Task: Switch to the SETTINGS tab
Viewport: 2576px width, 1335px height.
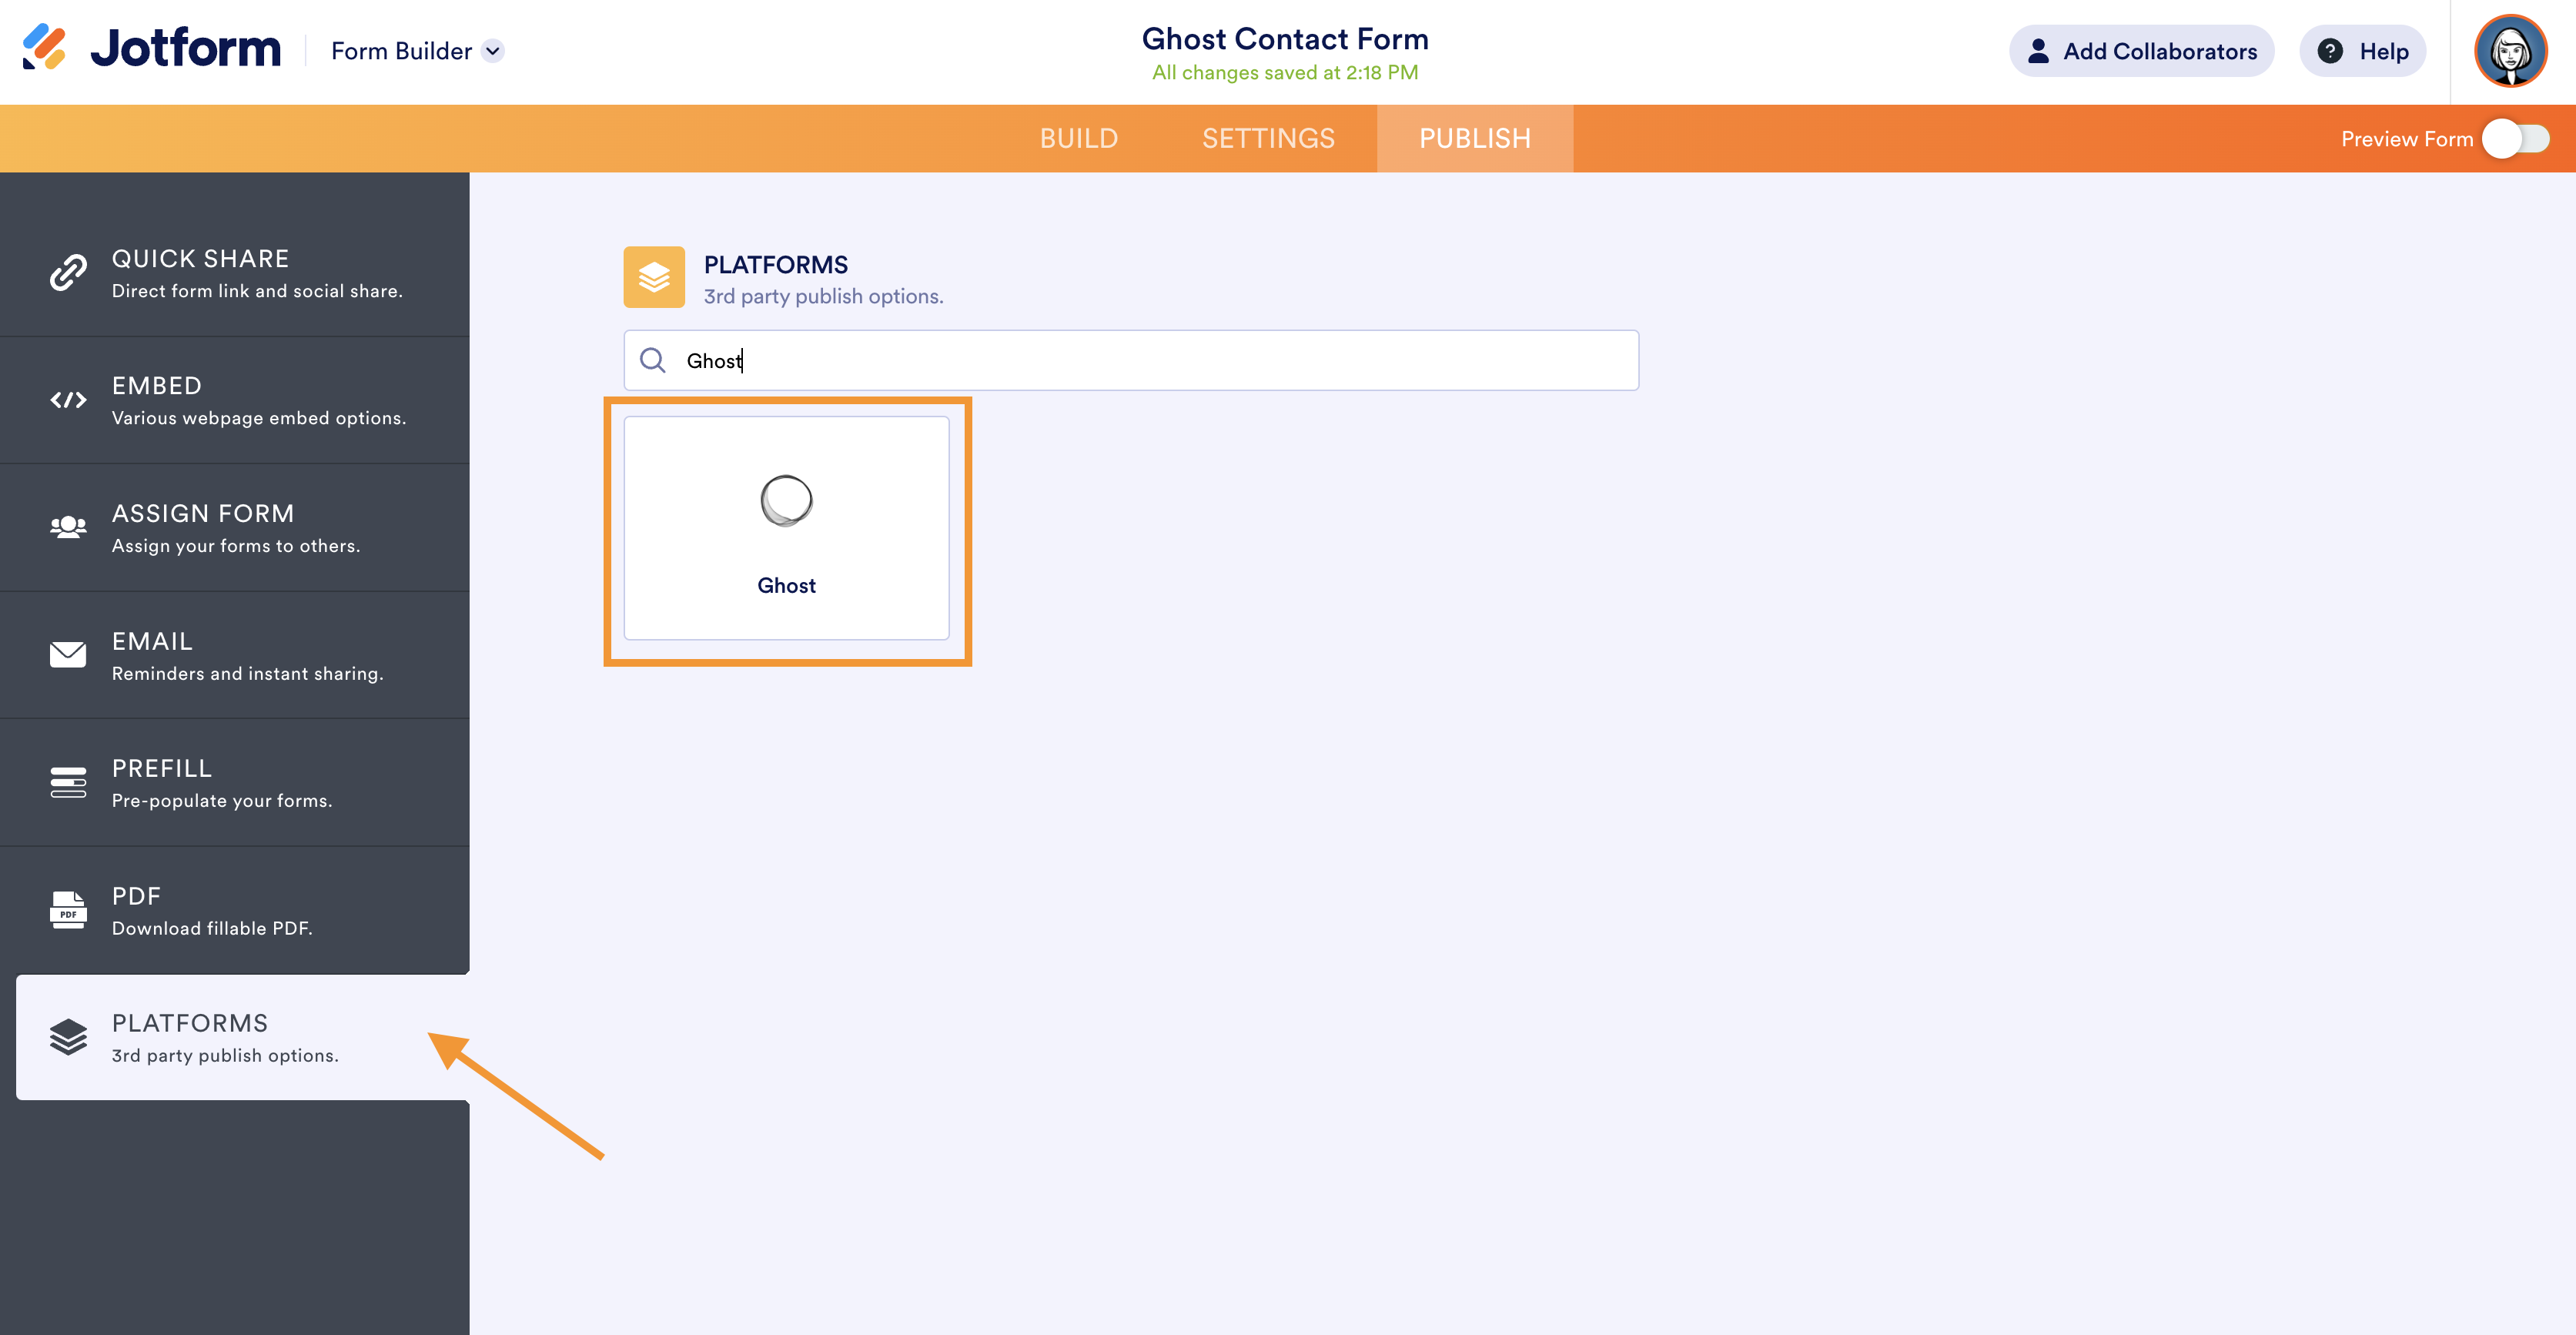Action: [x=1268, y=139]
